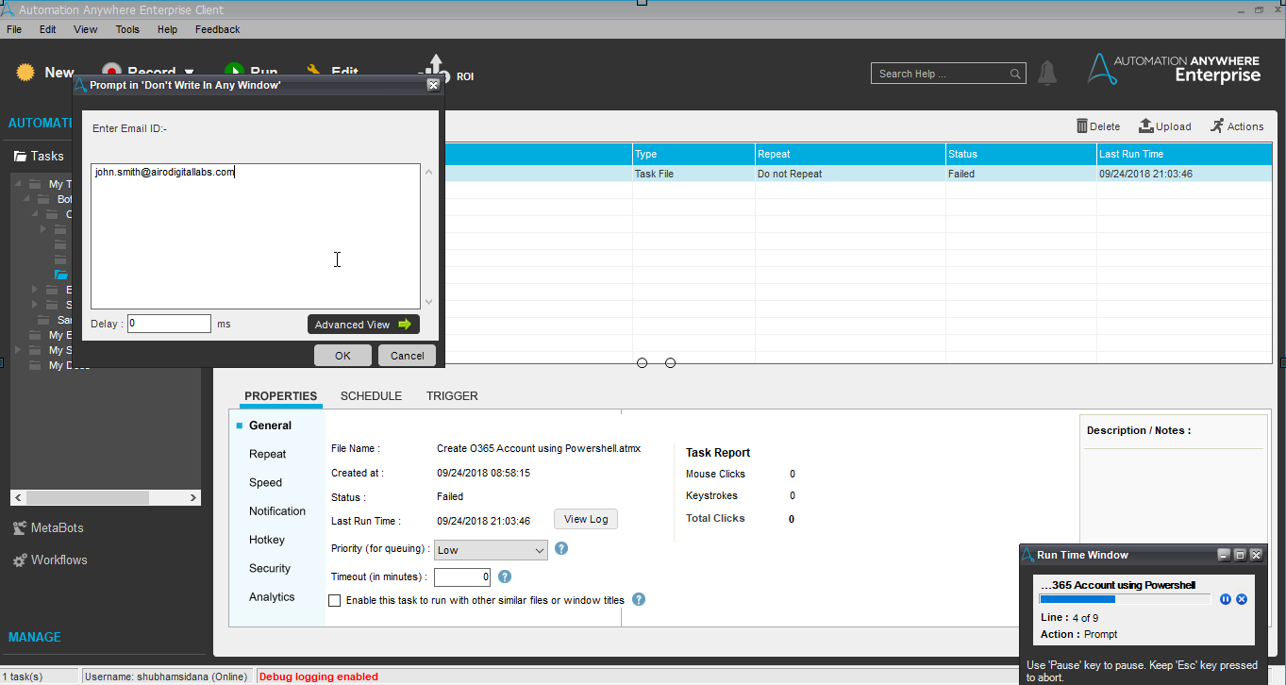This screenshot has height=685, width=1286.
Task: Open MetaBots section in sidebar
Action: pos(57,527)
